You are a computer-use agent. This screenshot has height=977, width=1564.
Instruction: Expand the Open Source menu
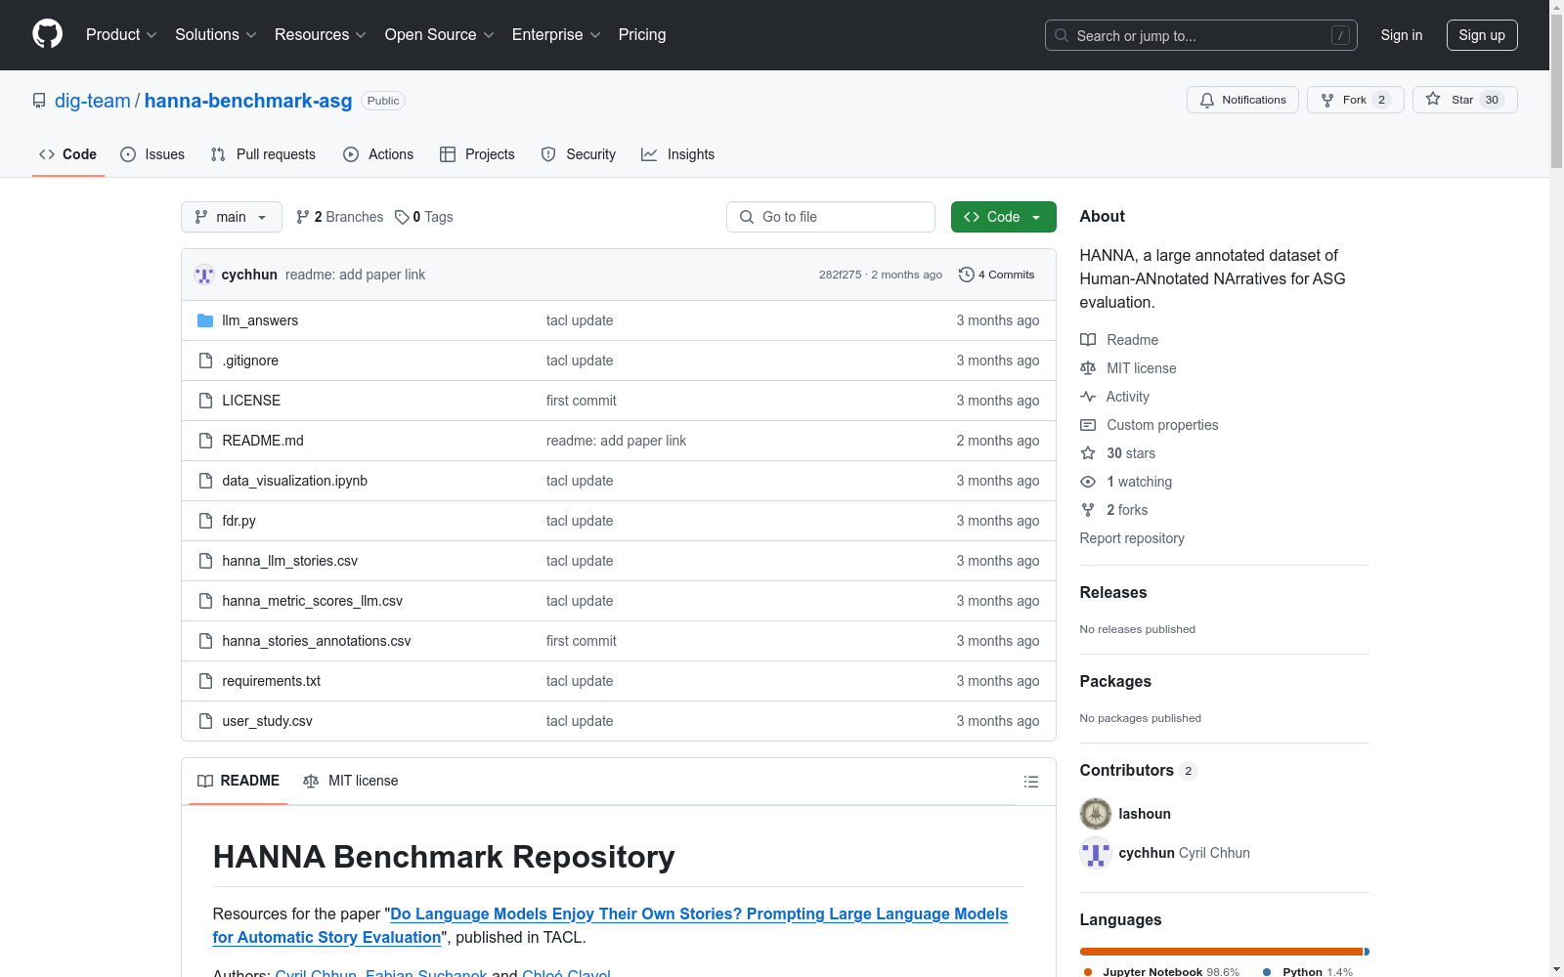(x=439, y=34)
